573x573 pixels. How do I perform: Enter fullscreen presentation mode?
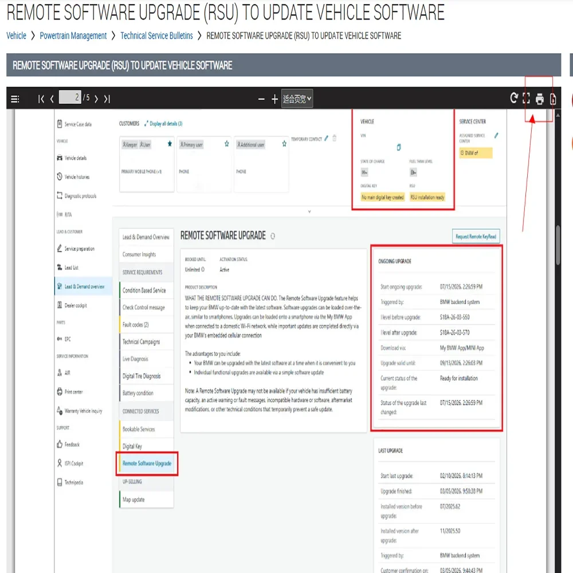coord(526,98)
